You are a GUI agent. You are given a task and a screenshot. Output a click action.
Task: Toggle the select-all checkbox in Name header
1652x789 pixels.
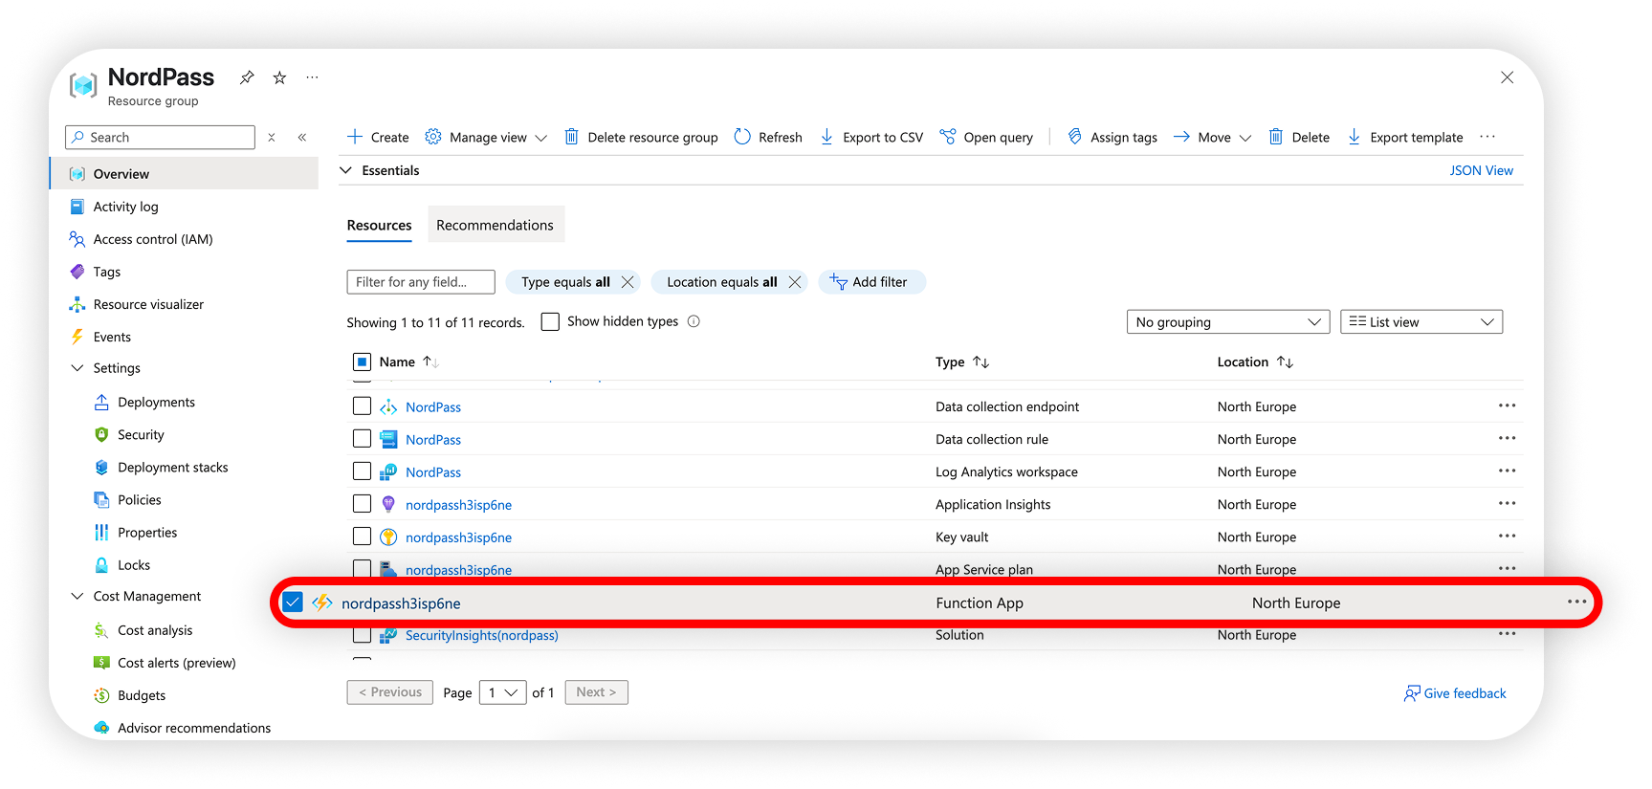click(362, 362)
